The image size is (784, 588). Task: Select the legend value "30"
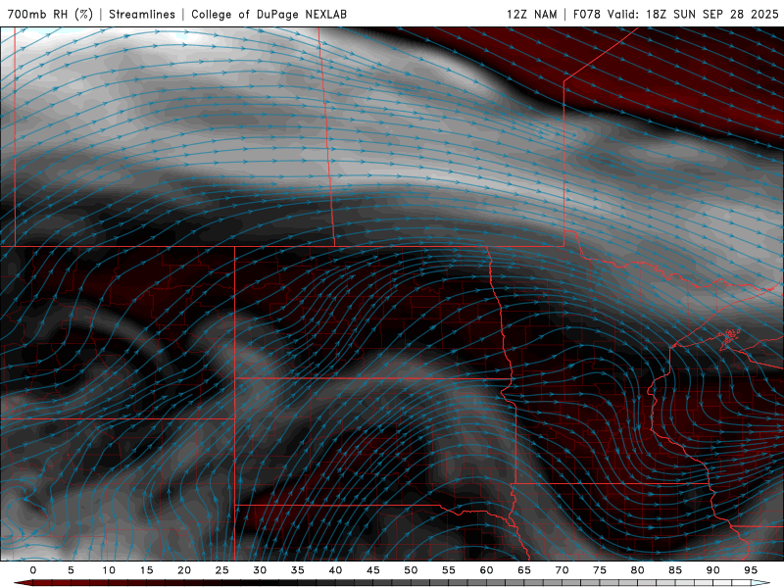pyautogui.click(x=260, y=570)
